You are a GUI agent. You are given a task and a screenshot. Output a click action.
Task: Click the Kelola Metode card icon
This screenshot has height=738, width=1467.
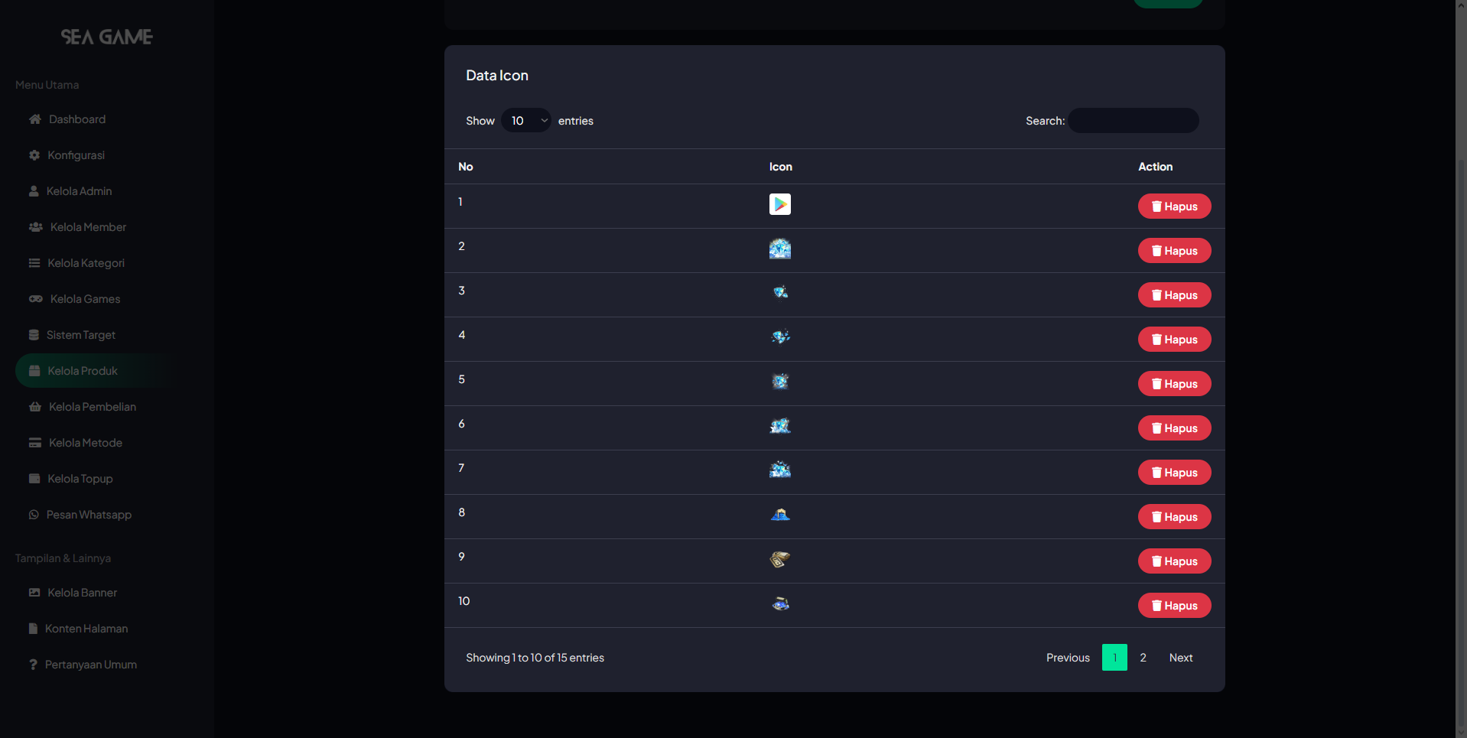click(x=35, y=443)
